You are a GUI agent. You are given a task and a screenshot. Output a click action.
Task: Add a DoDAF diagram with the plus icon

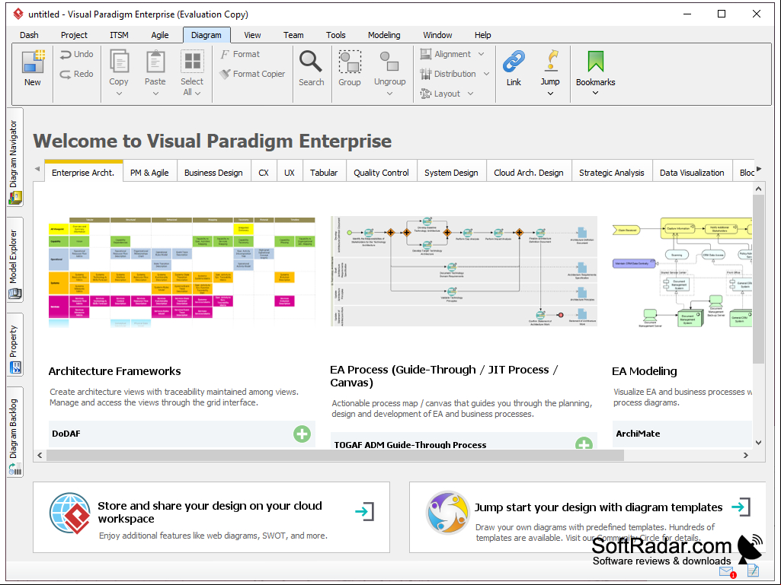[302, 434]
